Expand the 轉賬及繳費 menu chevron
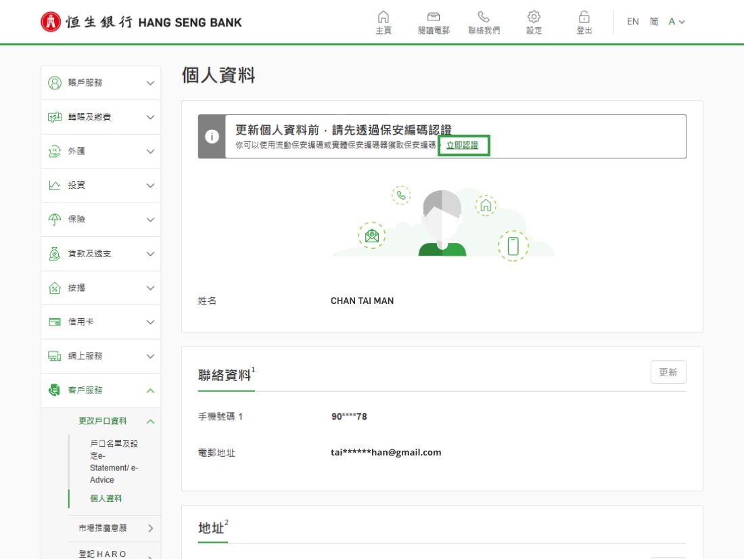The height and width of the screenshot is (559, 744). pos(150,117)
